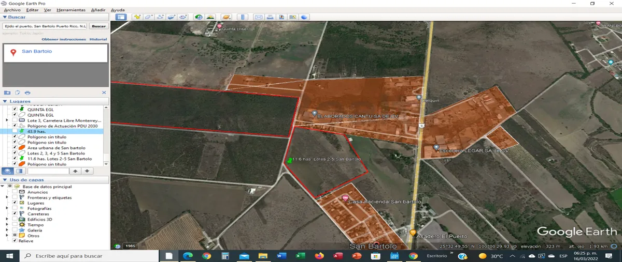Toggle the sunlight toolbar icon
The image size is (622, 262).
(x=210, y=17)
